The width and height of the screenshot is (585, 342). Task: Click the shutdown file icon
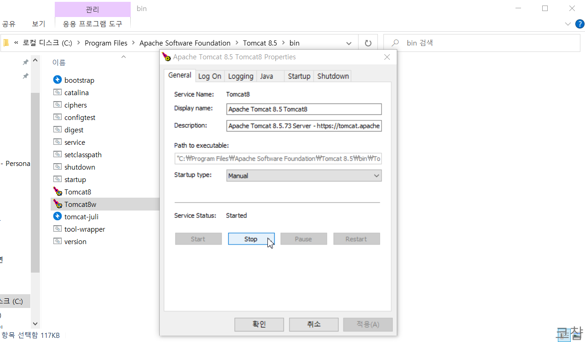pos(58,167)
